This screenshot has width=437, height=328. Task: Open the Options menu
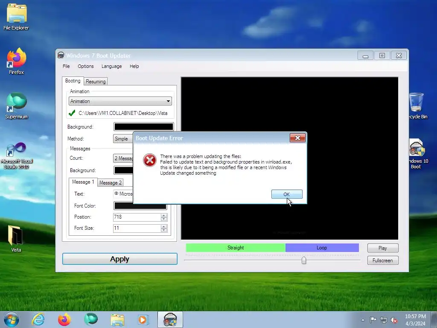85,66
